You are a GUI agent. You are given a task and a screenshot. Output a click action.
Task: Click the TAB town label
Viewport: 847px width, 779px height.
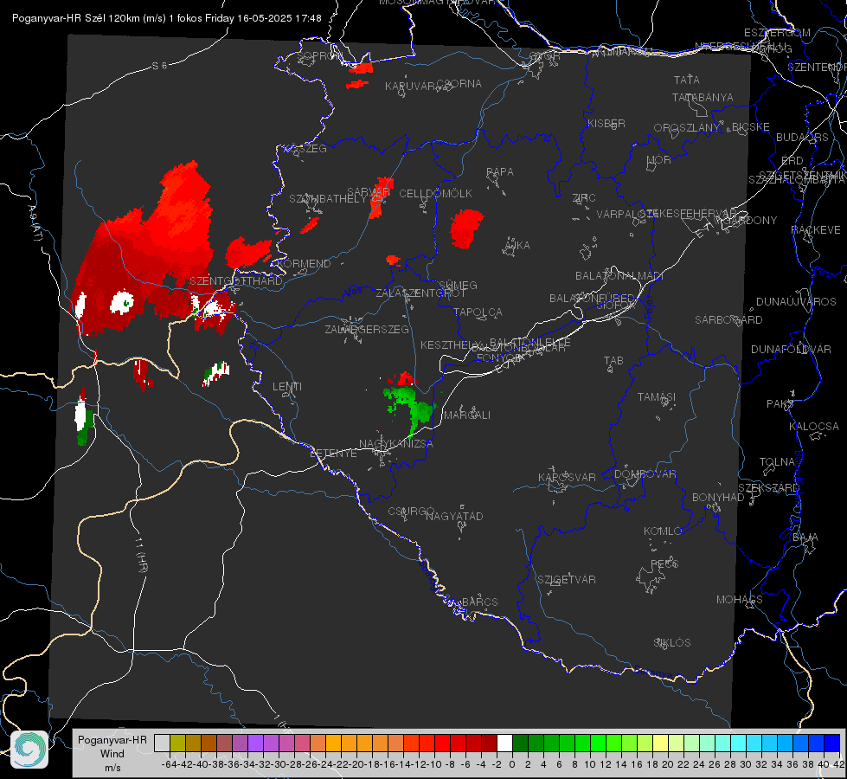[613, 361]
